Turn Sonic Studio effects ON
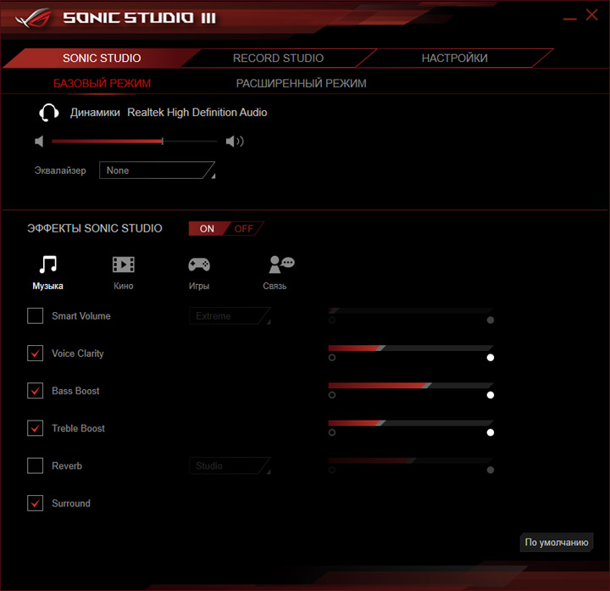The width and height of the screenshot is (610, 591). click(x=207, y=229)
